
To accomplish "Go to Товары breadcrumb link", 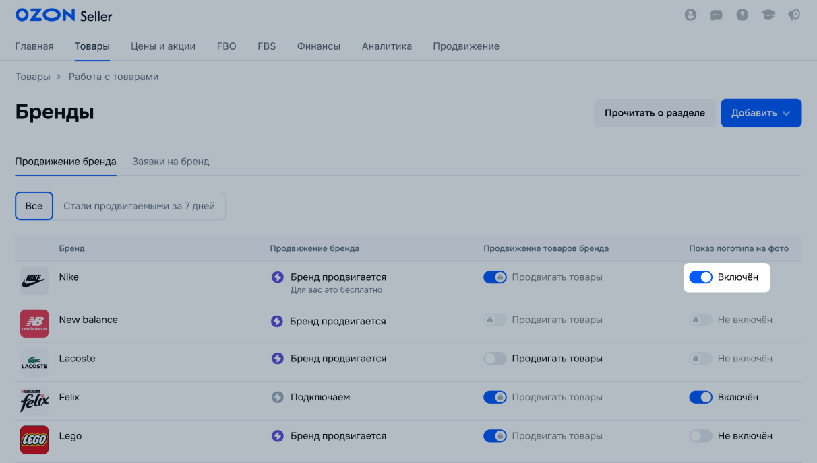I will click(32, 77).
